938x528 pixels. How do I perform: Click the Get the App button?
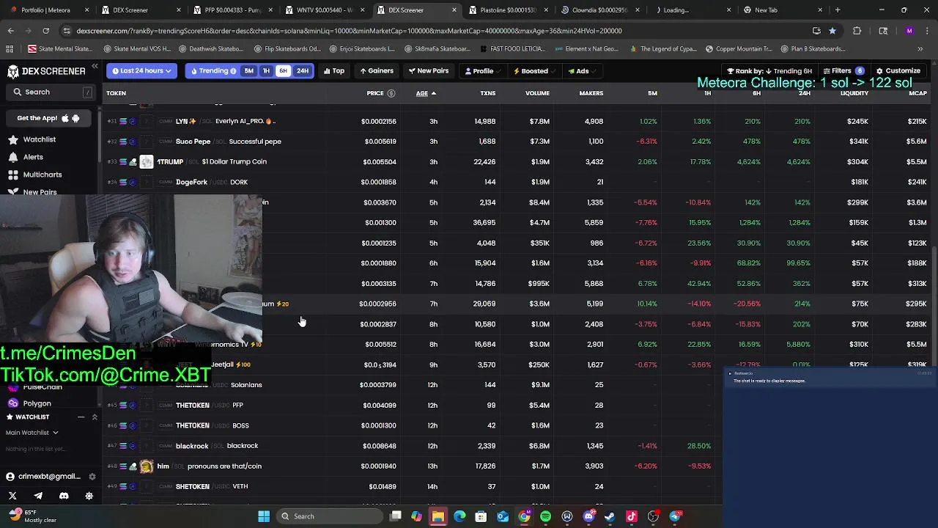click(x=48, y=118)
